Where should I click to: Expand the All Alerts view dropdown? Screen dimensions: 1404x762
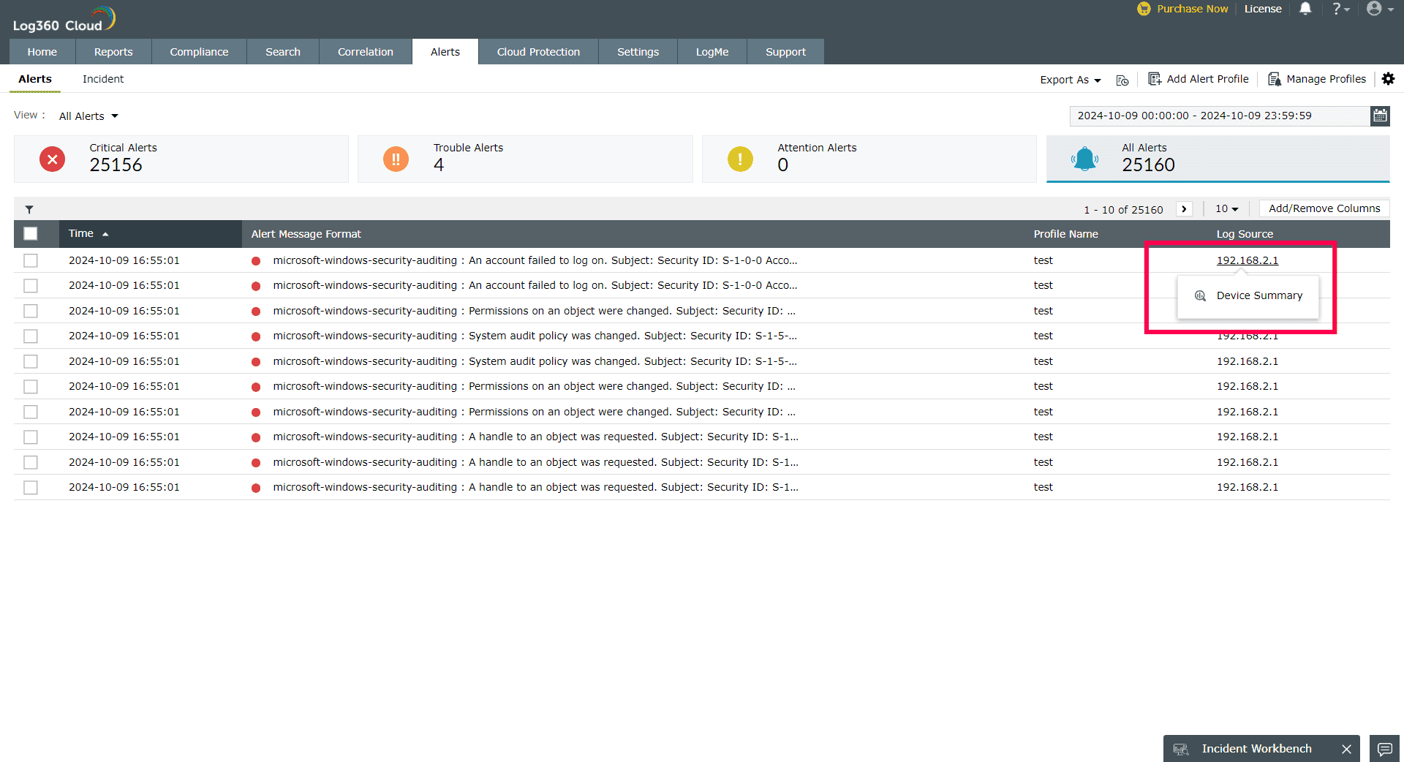(88, 116)
